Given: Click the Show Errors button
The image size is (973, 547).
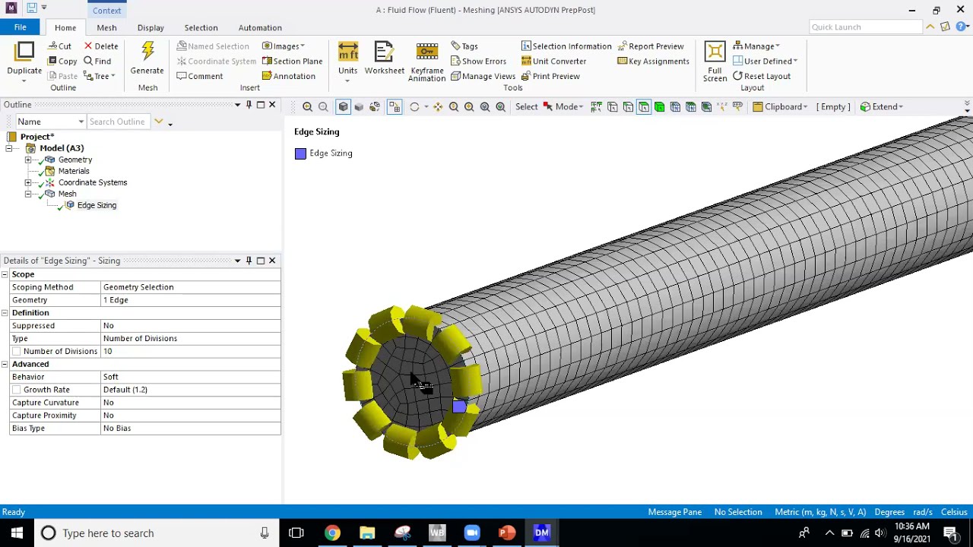Looking at the screenshot, I should [479, 62].
